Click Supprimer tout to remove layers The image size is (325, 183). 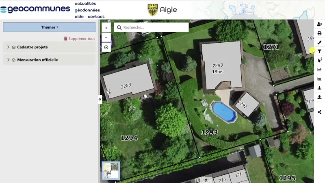pos(79,39)
